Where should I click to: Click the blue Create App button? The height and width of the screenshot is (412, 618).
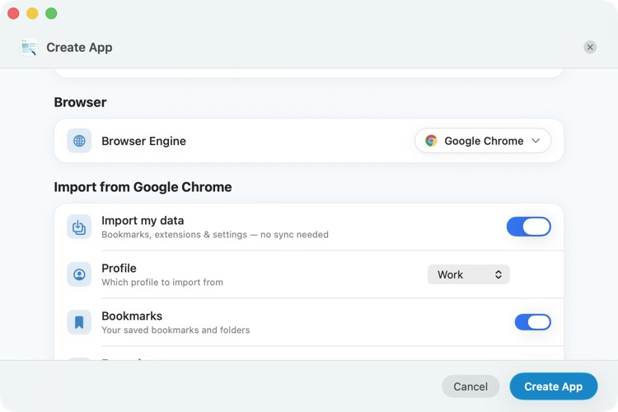pos(554,386)
